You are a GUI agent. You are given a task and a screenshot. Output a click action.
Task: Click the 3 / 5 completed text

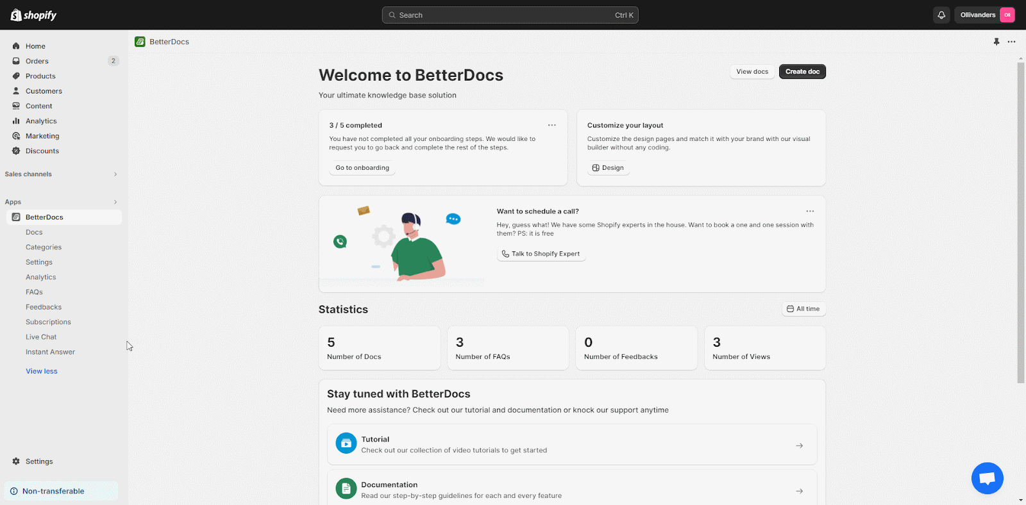pos(356,126)
